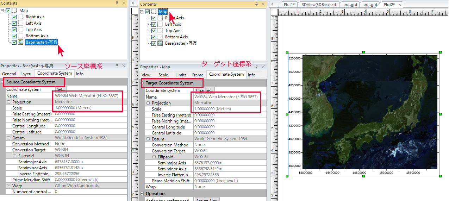Pin the Properties - Map panel
Screen dimensions: 449x201
(256, 67)
